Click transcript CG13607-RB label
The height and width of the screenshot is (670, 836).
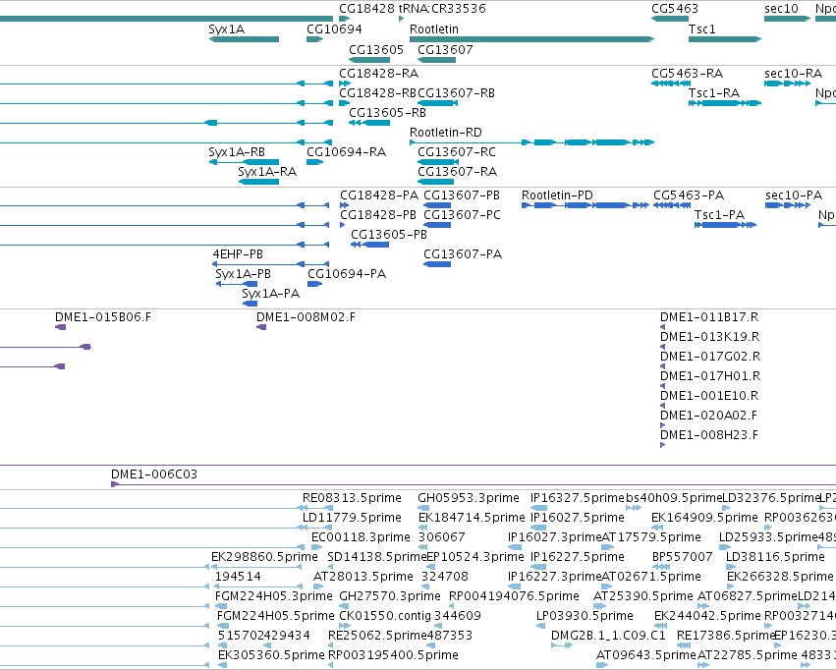(456, 92)
